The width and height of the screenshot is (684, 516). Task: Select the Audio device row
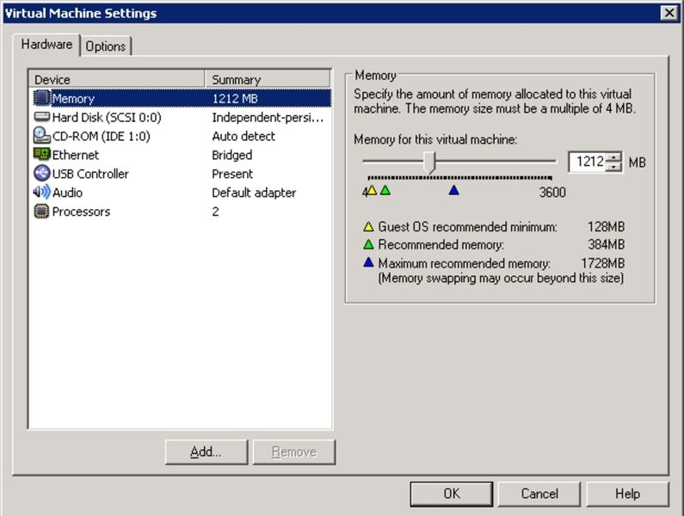[182, 192]
